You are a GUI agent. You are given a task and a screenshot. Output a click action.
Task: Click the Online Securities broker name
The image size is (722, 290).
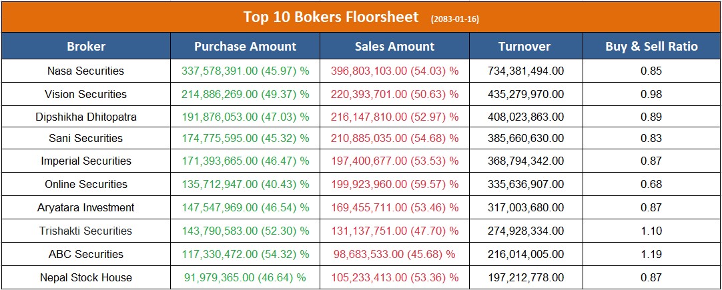click(86, 184)
